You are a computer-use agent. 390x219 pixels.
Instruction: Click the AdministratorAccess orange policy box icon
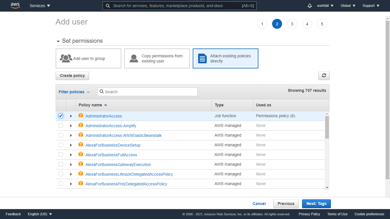[81, 115]
